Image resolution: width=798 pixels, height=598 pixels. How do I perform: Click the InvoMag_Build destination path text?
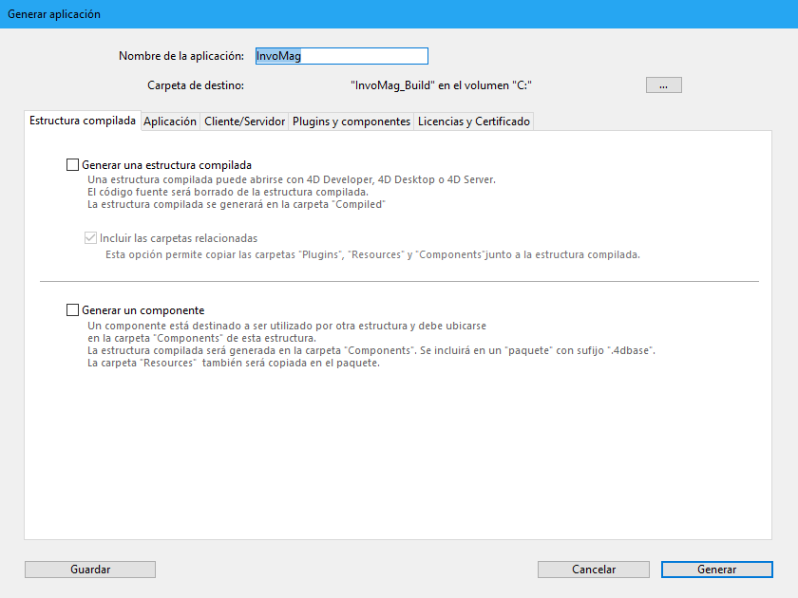pyautogui.click(x=441, y=85)
